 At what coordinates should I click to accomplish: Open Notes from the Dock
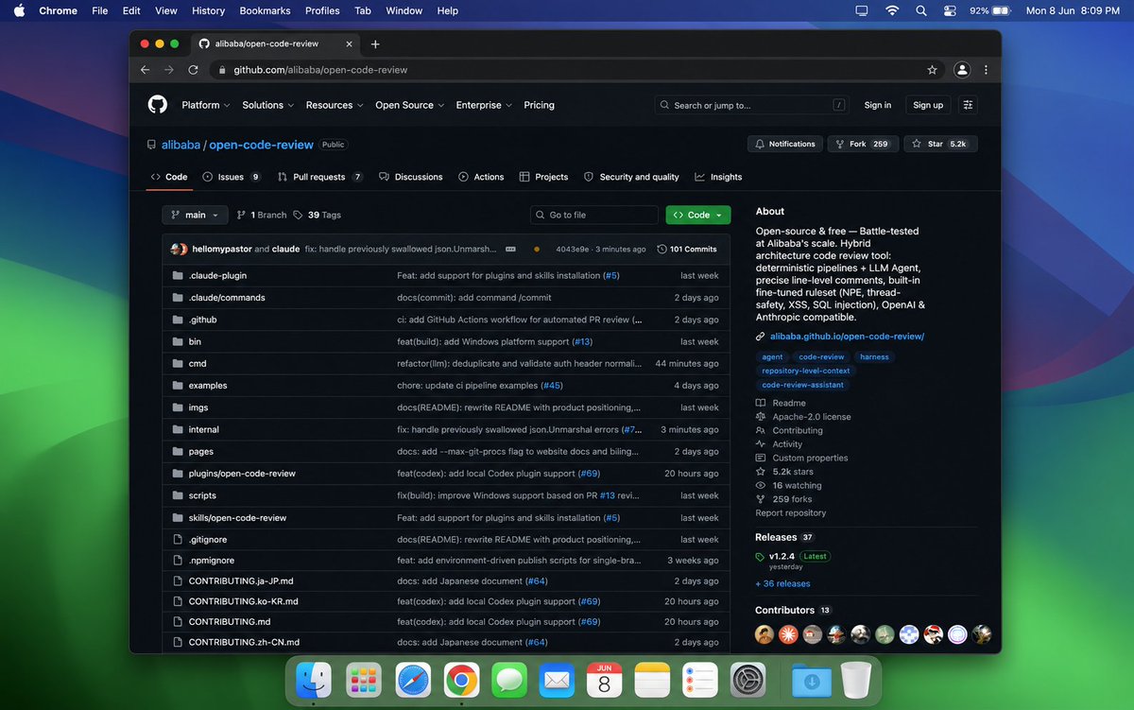click(652, 680)
